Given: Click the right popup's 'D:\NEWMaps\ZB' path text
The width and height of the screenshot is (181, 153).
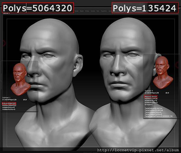Looking at the screenshot, I should (x=152, y=93).
